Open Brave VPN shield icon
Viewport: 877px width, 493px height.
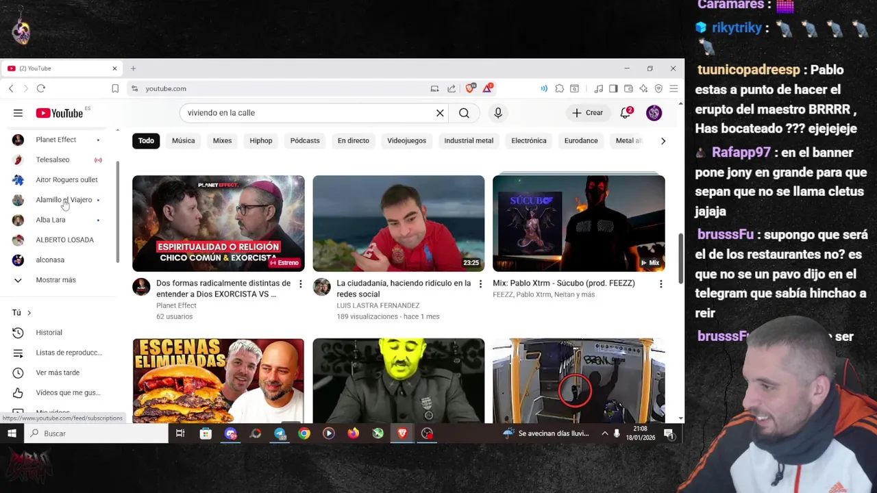click(x=658, y=88)
